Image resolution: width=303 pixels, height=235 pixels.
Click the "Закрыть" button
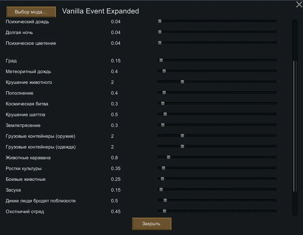(x=151, y=224)
